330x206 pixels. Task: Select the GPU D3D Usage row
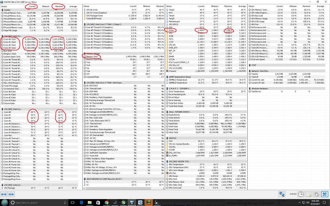pyautogui.click(x=287, y=21)
